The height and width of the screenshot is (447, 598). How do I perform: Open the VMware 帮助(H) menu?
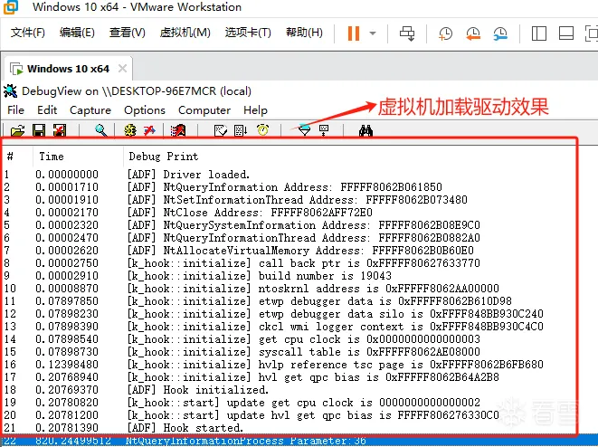tap(304, 33)
